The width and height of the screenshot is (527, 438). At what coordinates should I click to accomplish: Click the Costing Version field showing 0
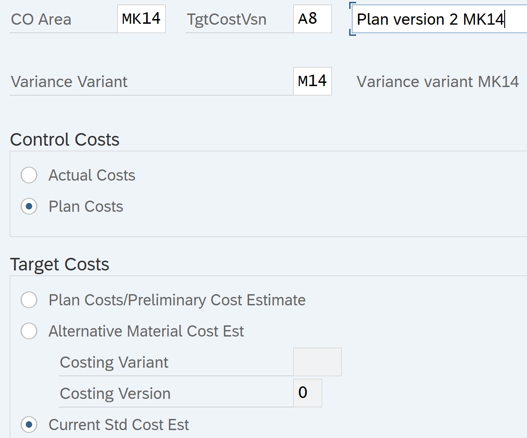307,393
